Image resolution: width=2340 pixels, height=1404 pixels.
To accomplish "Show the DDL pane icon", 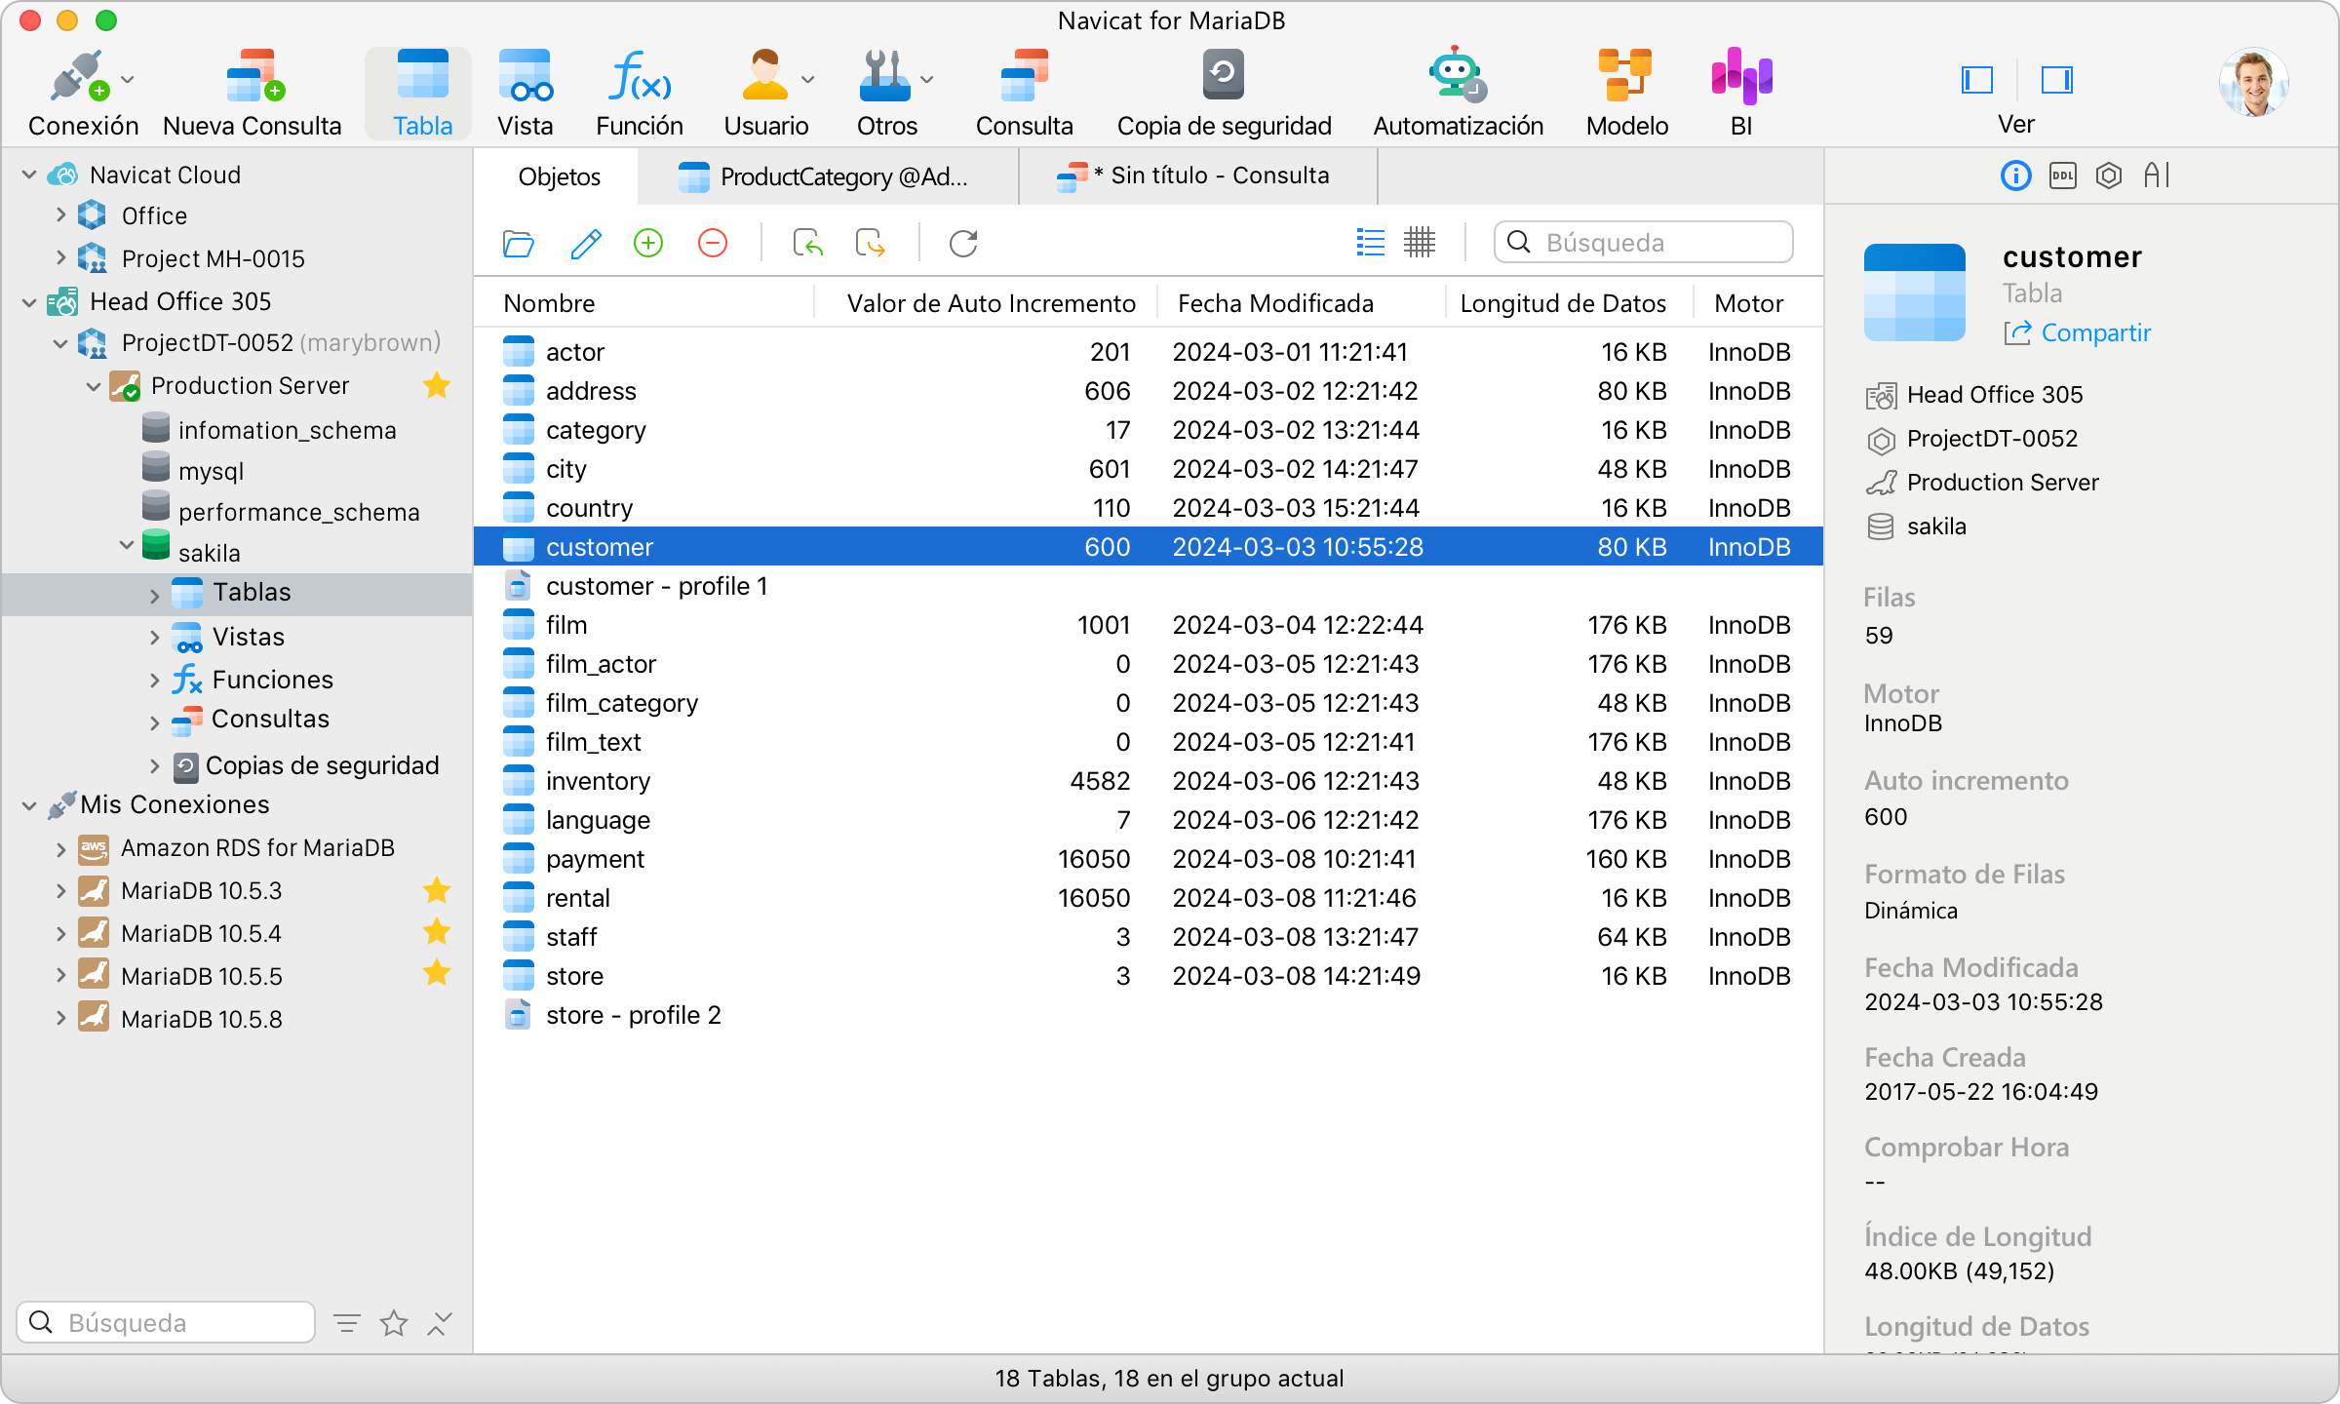I will point(2062,175).
